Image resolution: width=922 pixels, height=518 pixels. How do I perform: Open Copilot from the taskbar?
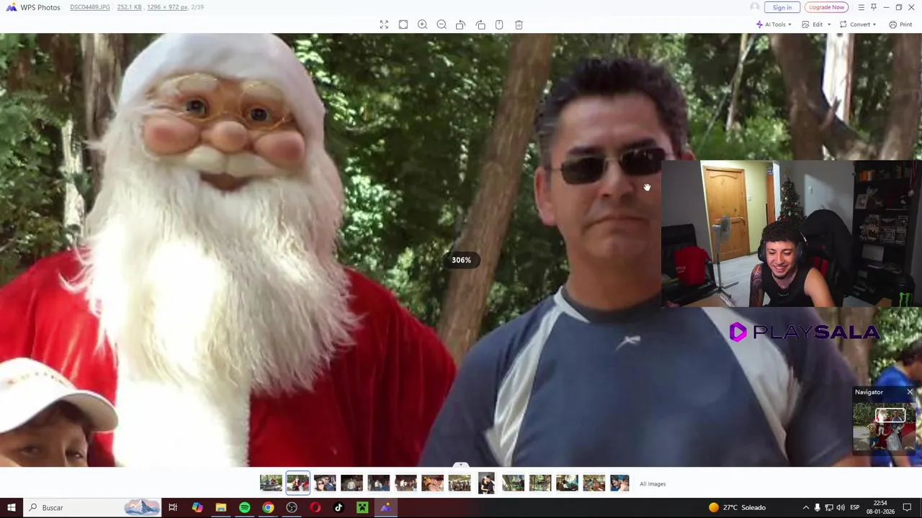click(x=197, y=507)
